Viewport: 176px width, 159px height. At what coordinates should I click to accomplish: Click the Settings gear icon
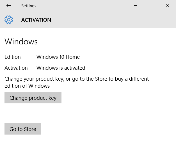coord(9,20)
